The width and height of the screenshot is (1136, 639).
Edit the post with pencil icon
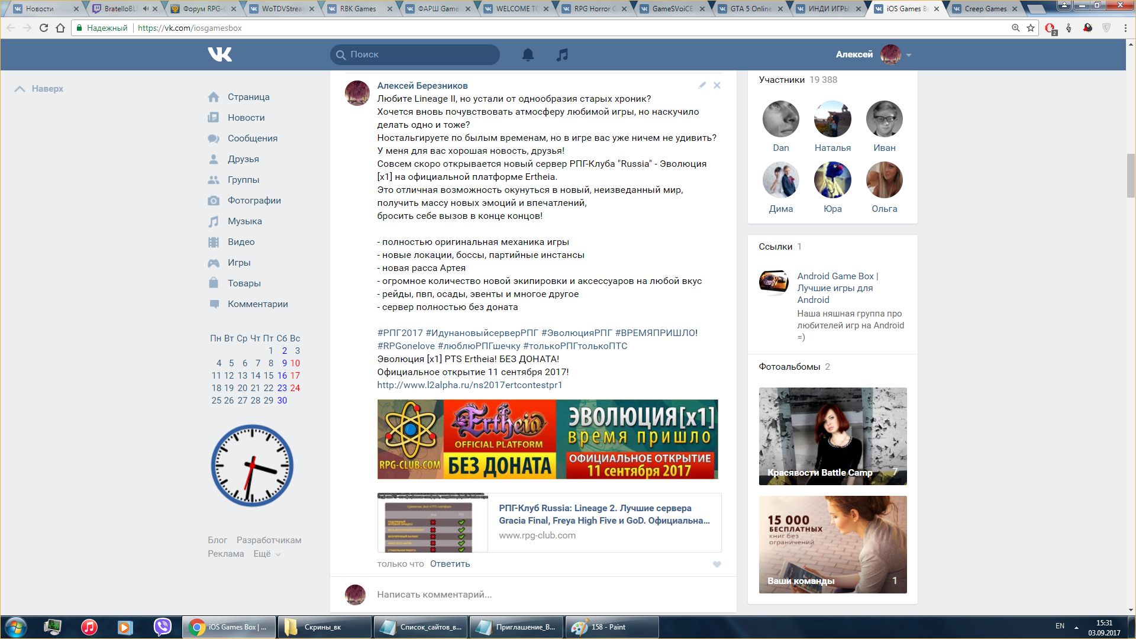click(702, 85)
